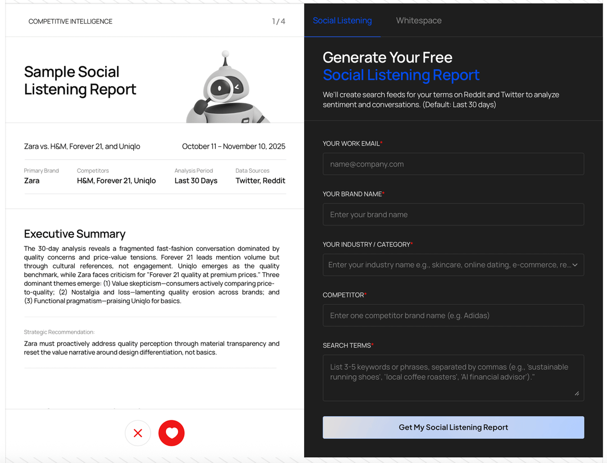Click the Generate Your Free heading
This screenshot has width=607, height=463.
[x=387, y=57]
